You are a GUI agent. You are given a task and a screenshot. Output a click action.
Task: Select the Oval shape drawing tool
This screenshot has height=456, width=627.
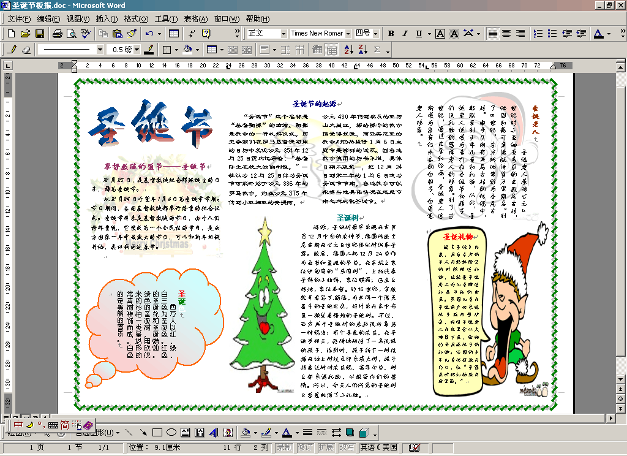[x=171, y=432]
